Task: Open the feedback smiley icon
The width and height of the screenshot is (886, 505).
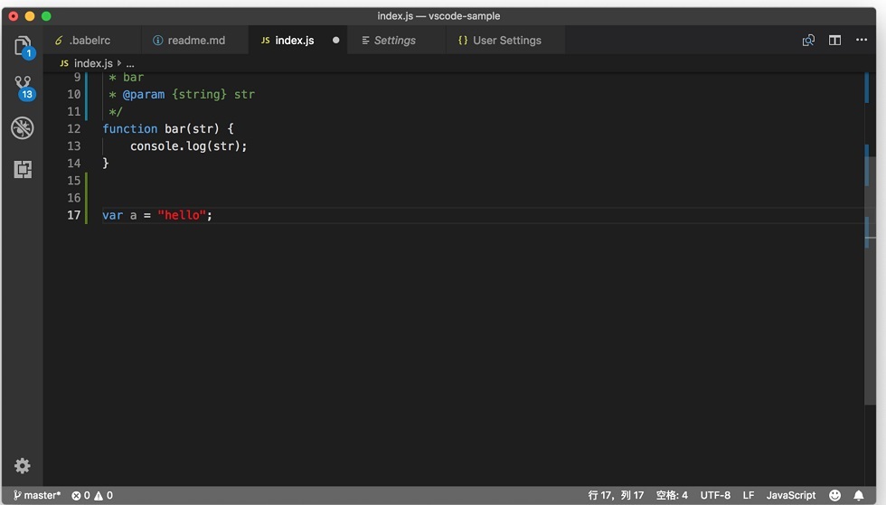Action: (x=834, y=495)
